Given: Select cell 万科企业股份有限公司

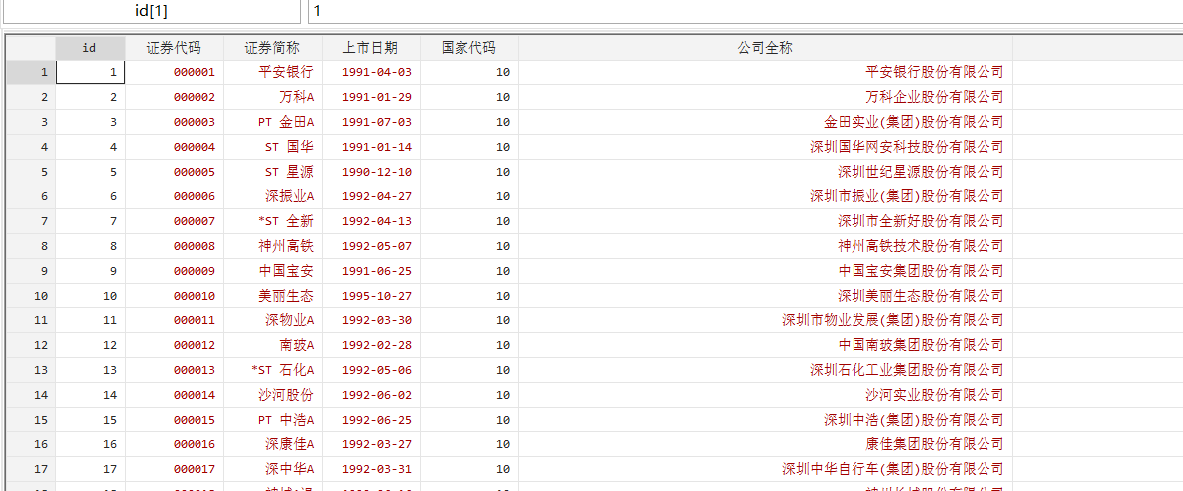Looking at the screenshot, I should tap(765, 97).
